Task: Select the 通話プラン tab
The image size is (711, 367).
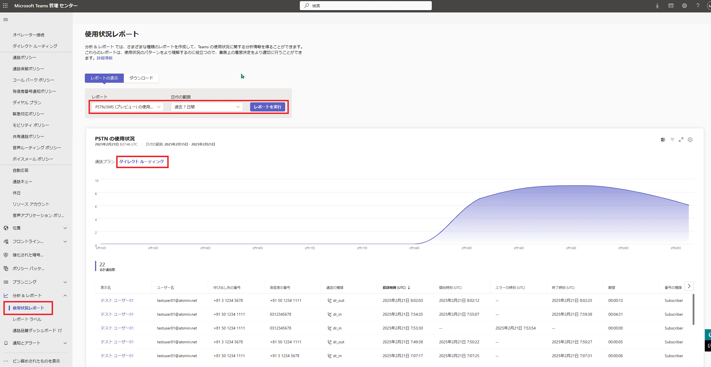Action: 105,162
